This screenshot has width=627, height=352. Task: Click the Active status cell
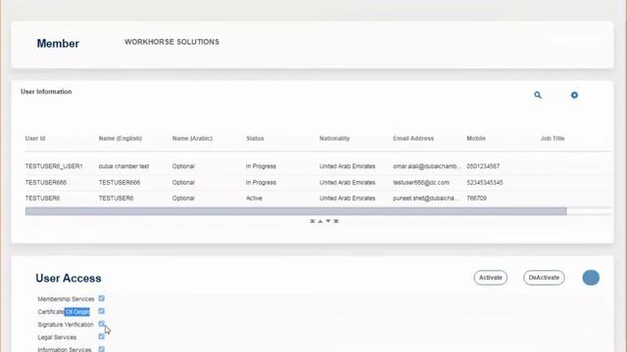[x=254, y=198]
